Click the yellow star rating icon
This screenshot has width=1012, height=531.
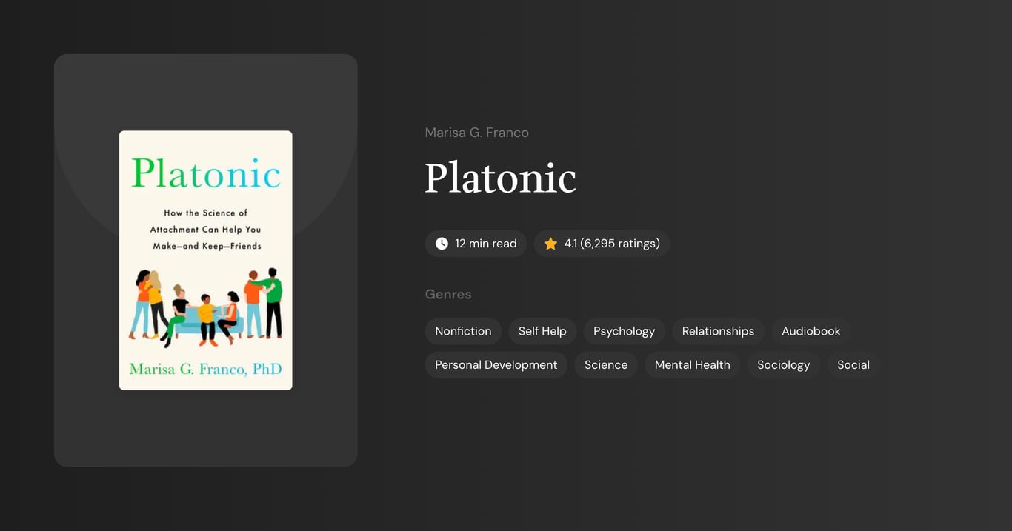pyautogui.click(x=550, y=243)
